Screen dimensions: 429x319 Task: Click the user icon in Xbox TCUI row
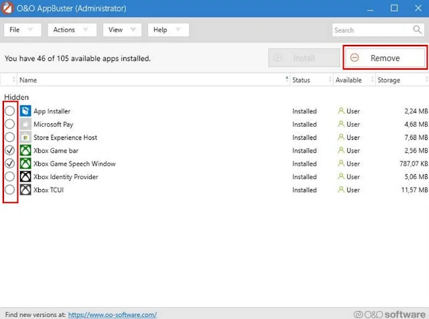tap(341, 190)
